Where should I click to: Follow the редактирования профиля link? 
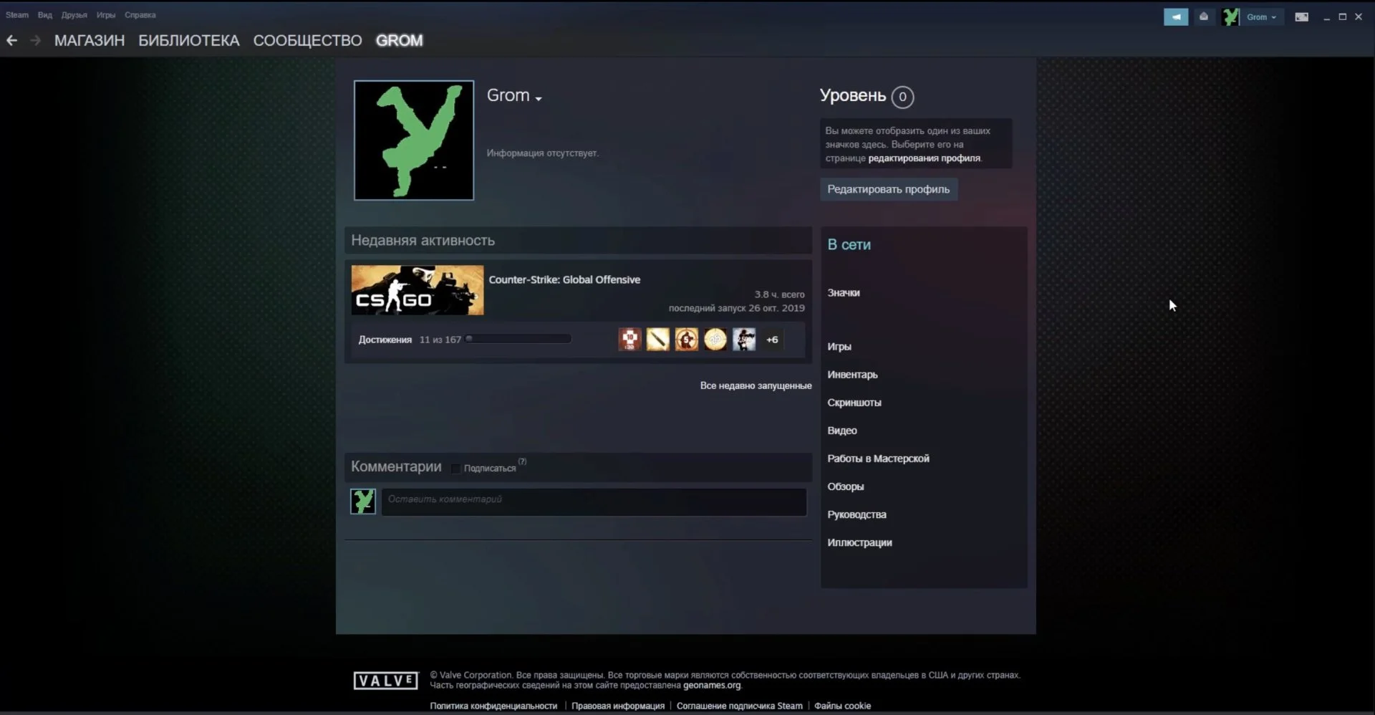(x=925, y=158)
